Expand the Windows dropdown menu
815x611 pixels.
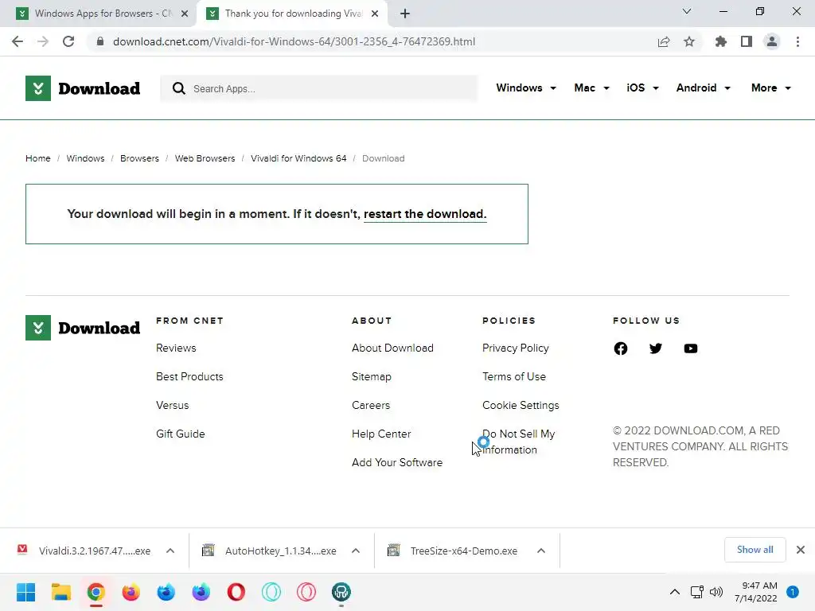pyautogui.click(x=526, y=88)
